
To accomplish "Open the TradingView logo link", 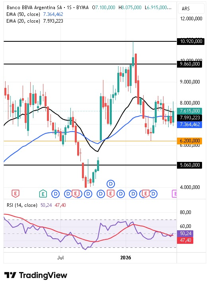I will tap(36, 275).
